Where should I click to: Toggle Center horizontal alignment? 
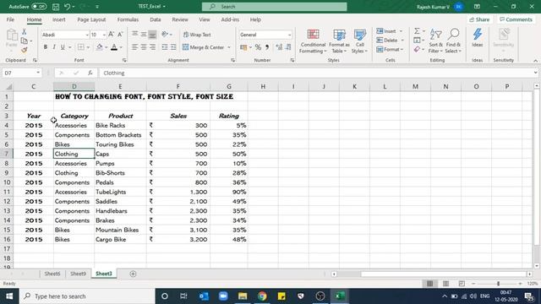pos(144,47)
